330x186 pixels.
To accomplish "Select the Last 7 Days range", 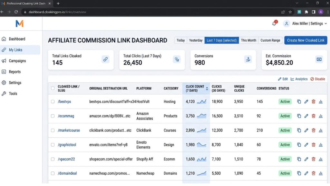I will (x=222, y=40).
